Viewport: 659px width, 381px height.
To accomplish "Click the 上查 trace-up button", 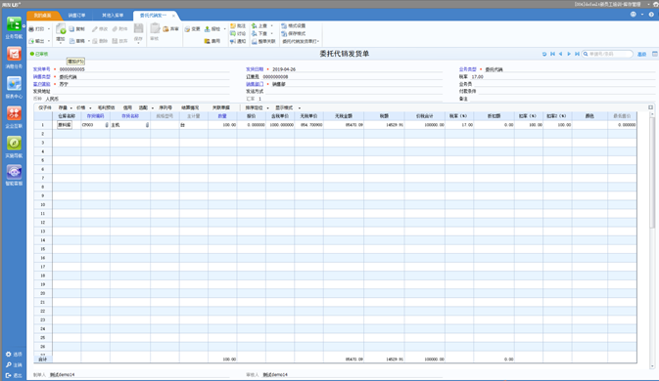I will click(x=259, y=26).
